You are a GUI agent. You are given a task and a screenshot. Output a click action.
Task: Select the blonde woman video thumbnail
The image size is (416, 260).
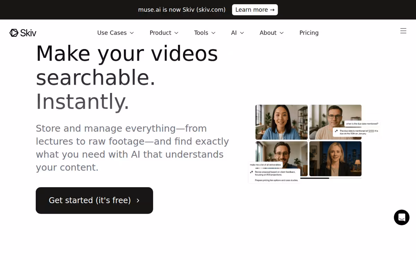tap(335, 158)
